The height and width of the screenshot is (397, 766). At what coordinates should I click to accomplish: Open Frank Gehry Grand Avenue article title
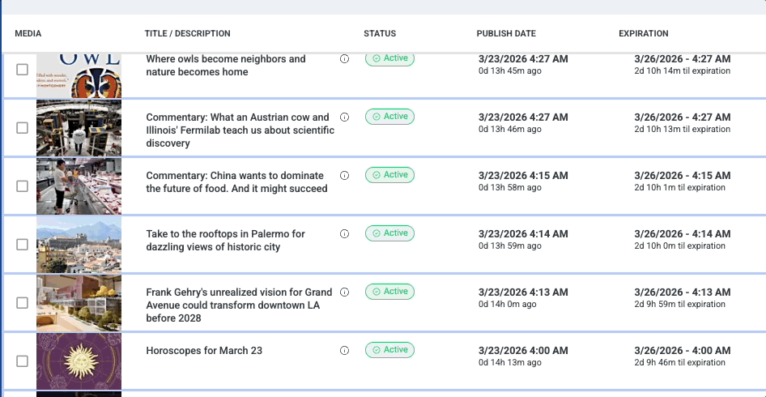(238, 305)
